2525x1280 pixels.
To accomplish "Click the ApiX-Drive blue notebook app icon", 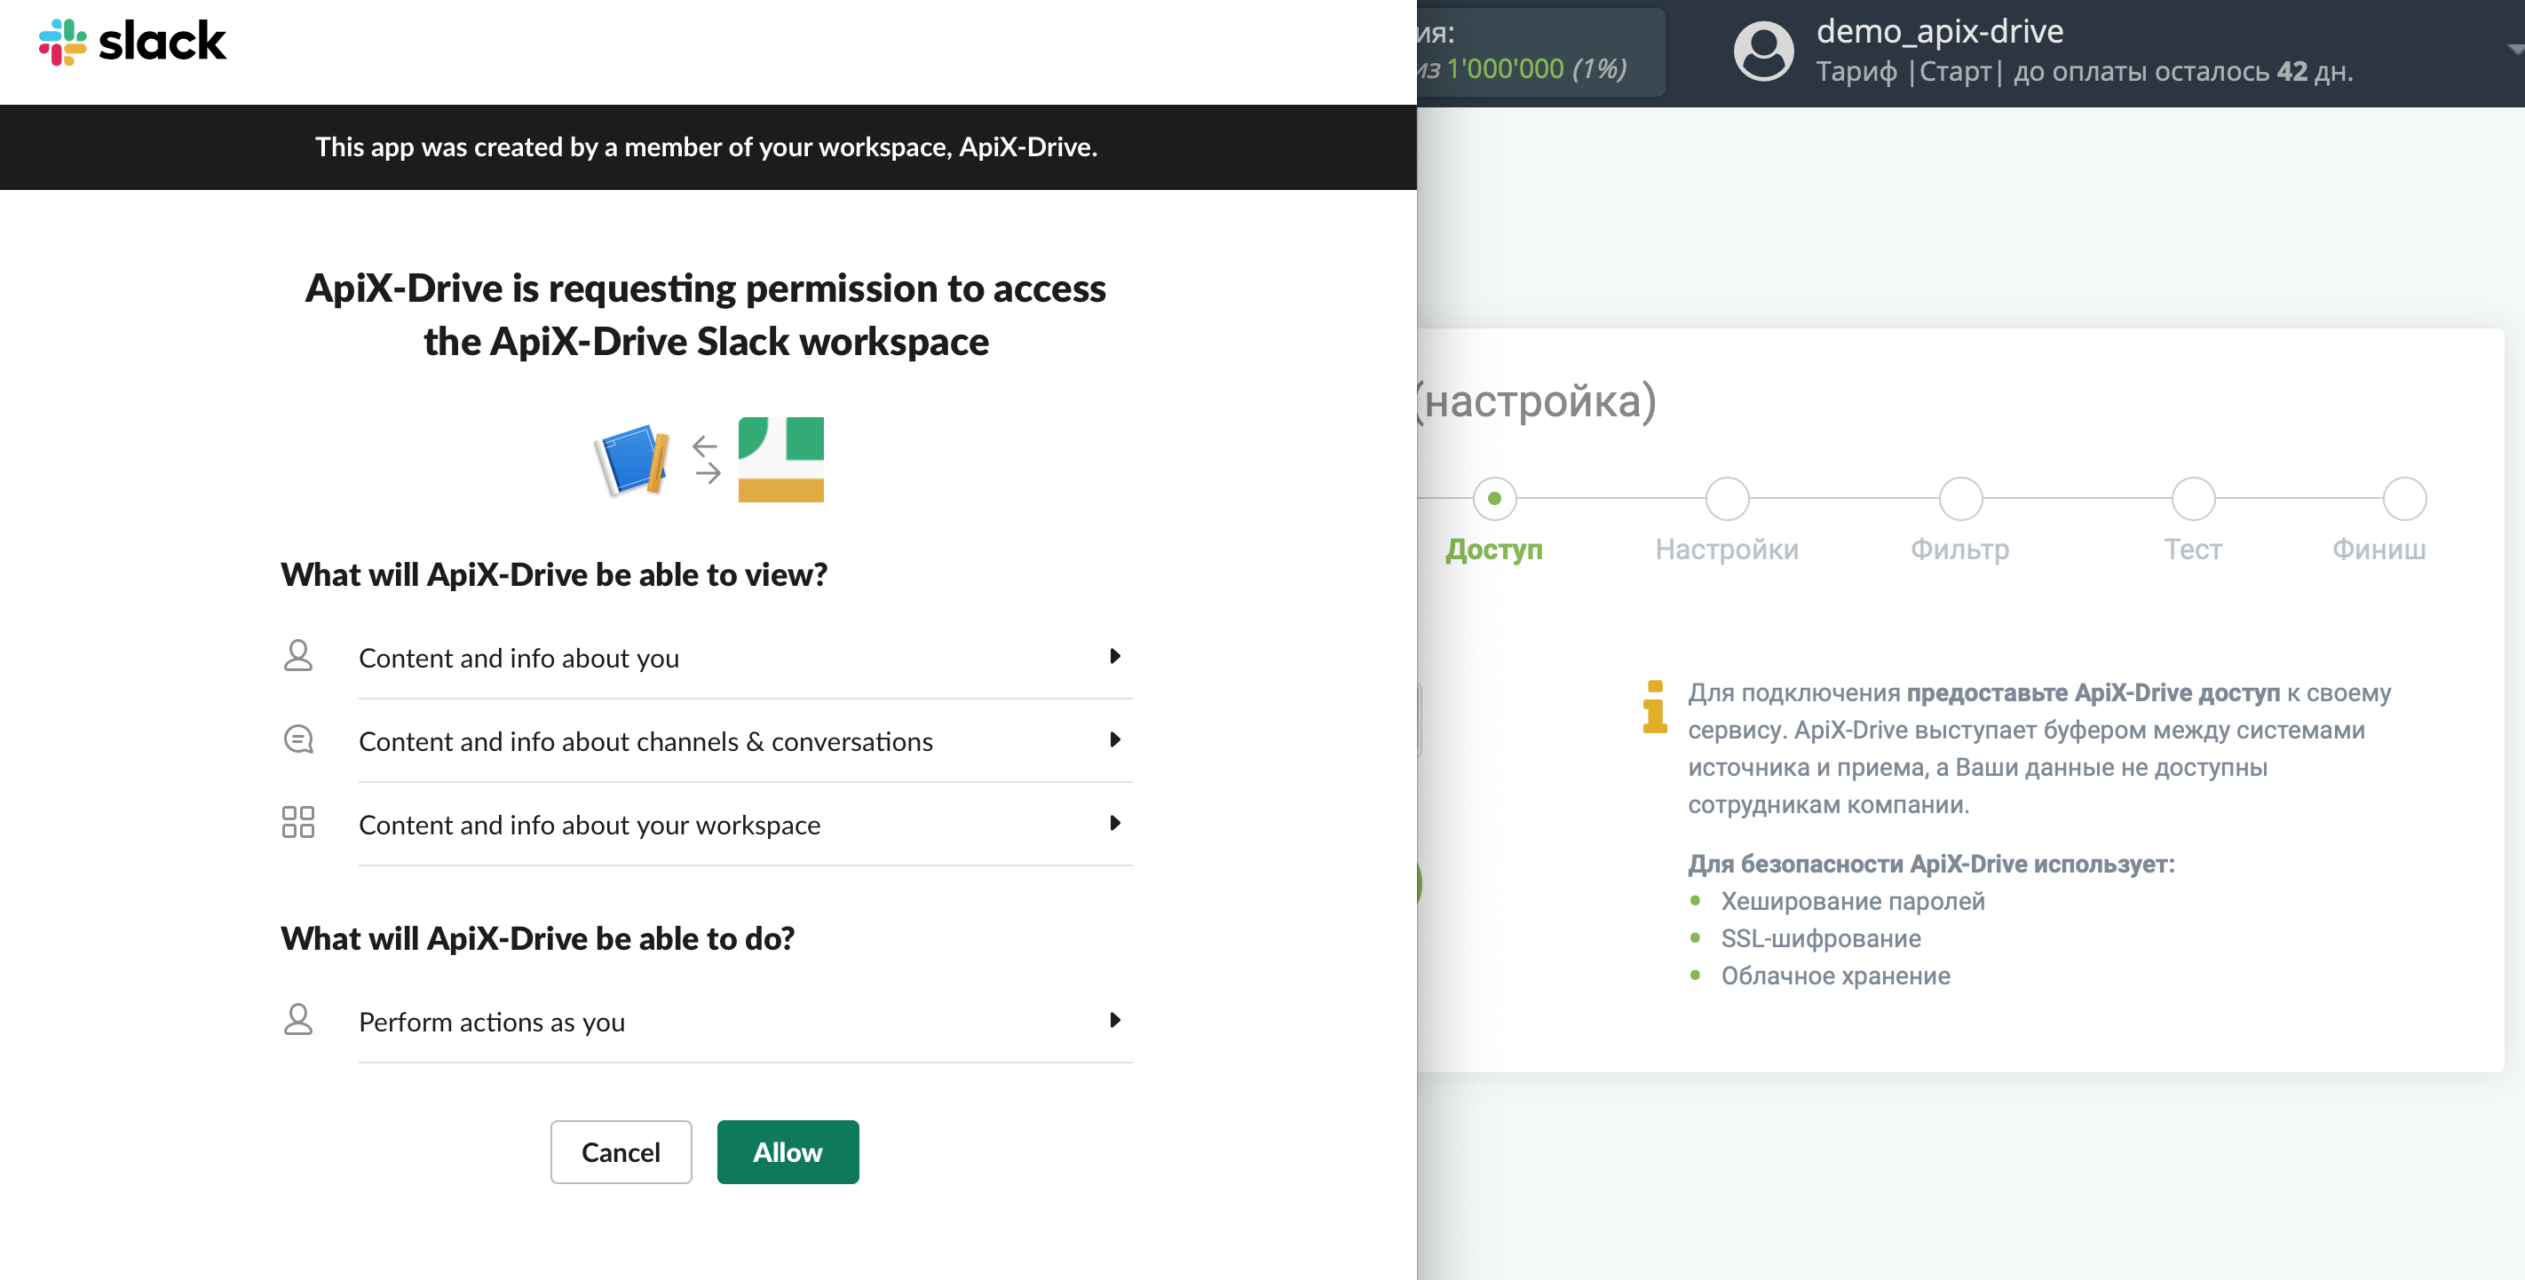I will coord(632,460).
